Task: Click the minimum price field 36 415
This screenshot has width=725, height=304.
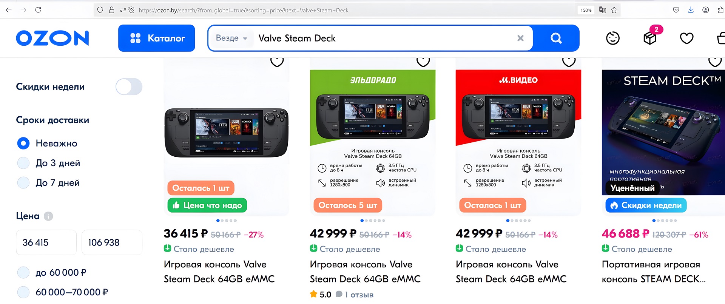Action: [x=46, y=242]
